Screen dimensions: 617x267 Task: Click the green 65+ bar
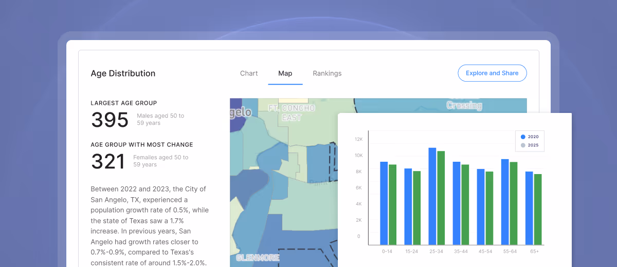point(538,209)
